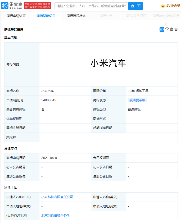The width and height of the screenshot is (181, 223).
Task: Click the 小米汽车 trademark image
Action: tap(108, 63)
